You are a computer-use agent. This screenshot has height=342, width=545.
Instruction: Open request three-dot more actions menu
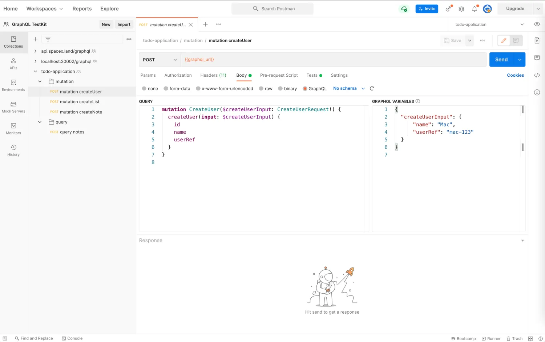click(x=483, y=40)
